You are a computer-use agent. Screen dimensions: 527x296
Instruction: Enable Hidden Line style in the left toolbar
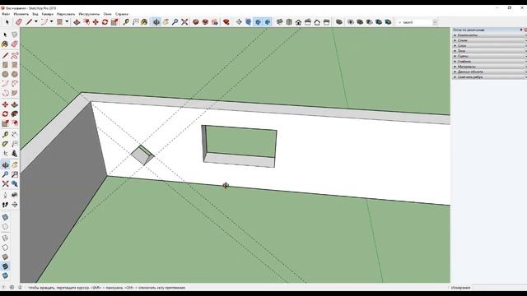5,247
